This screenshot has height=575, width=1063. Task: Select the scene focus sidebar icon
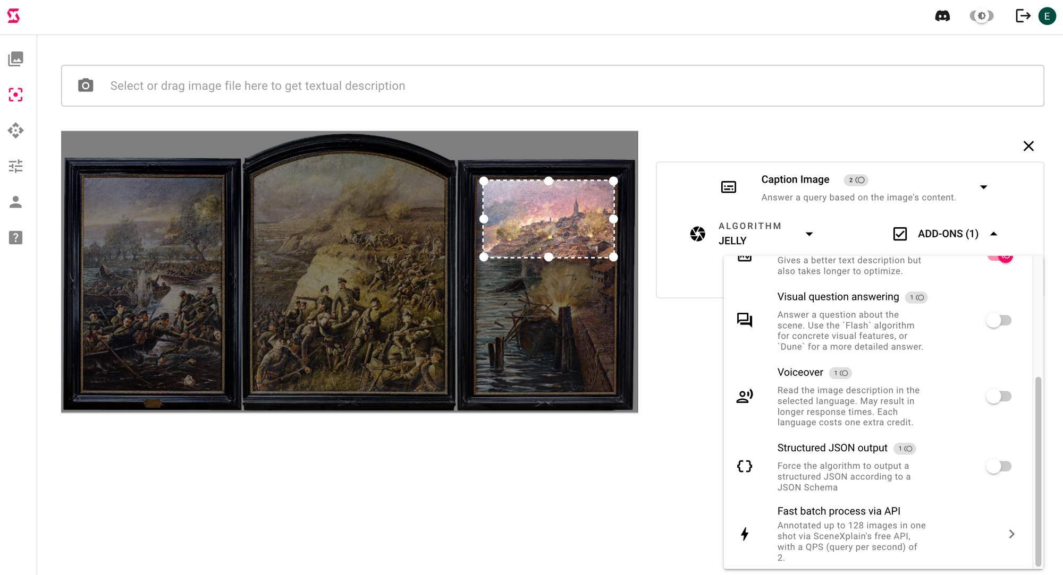tap(16, 95)
